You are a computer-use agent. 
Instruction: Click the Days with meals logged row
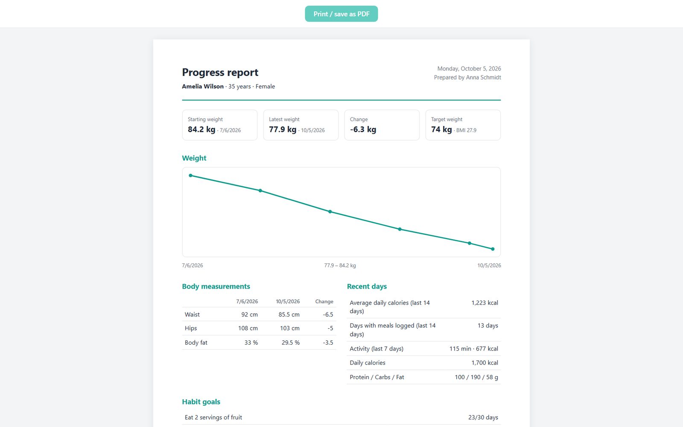(424, 330)
